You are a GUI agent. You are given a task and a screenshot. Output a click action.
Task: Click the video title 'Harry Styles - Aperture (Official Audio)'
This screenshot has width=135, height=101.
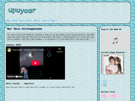click(28, 50)
